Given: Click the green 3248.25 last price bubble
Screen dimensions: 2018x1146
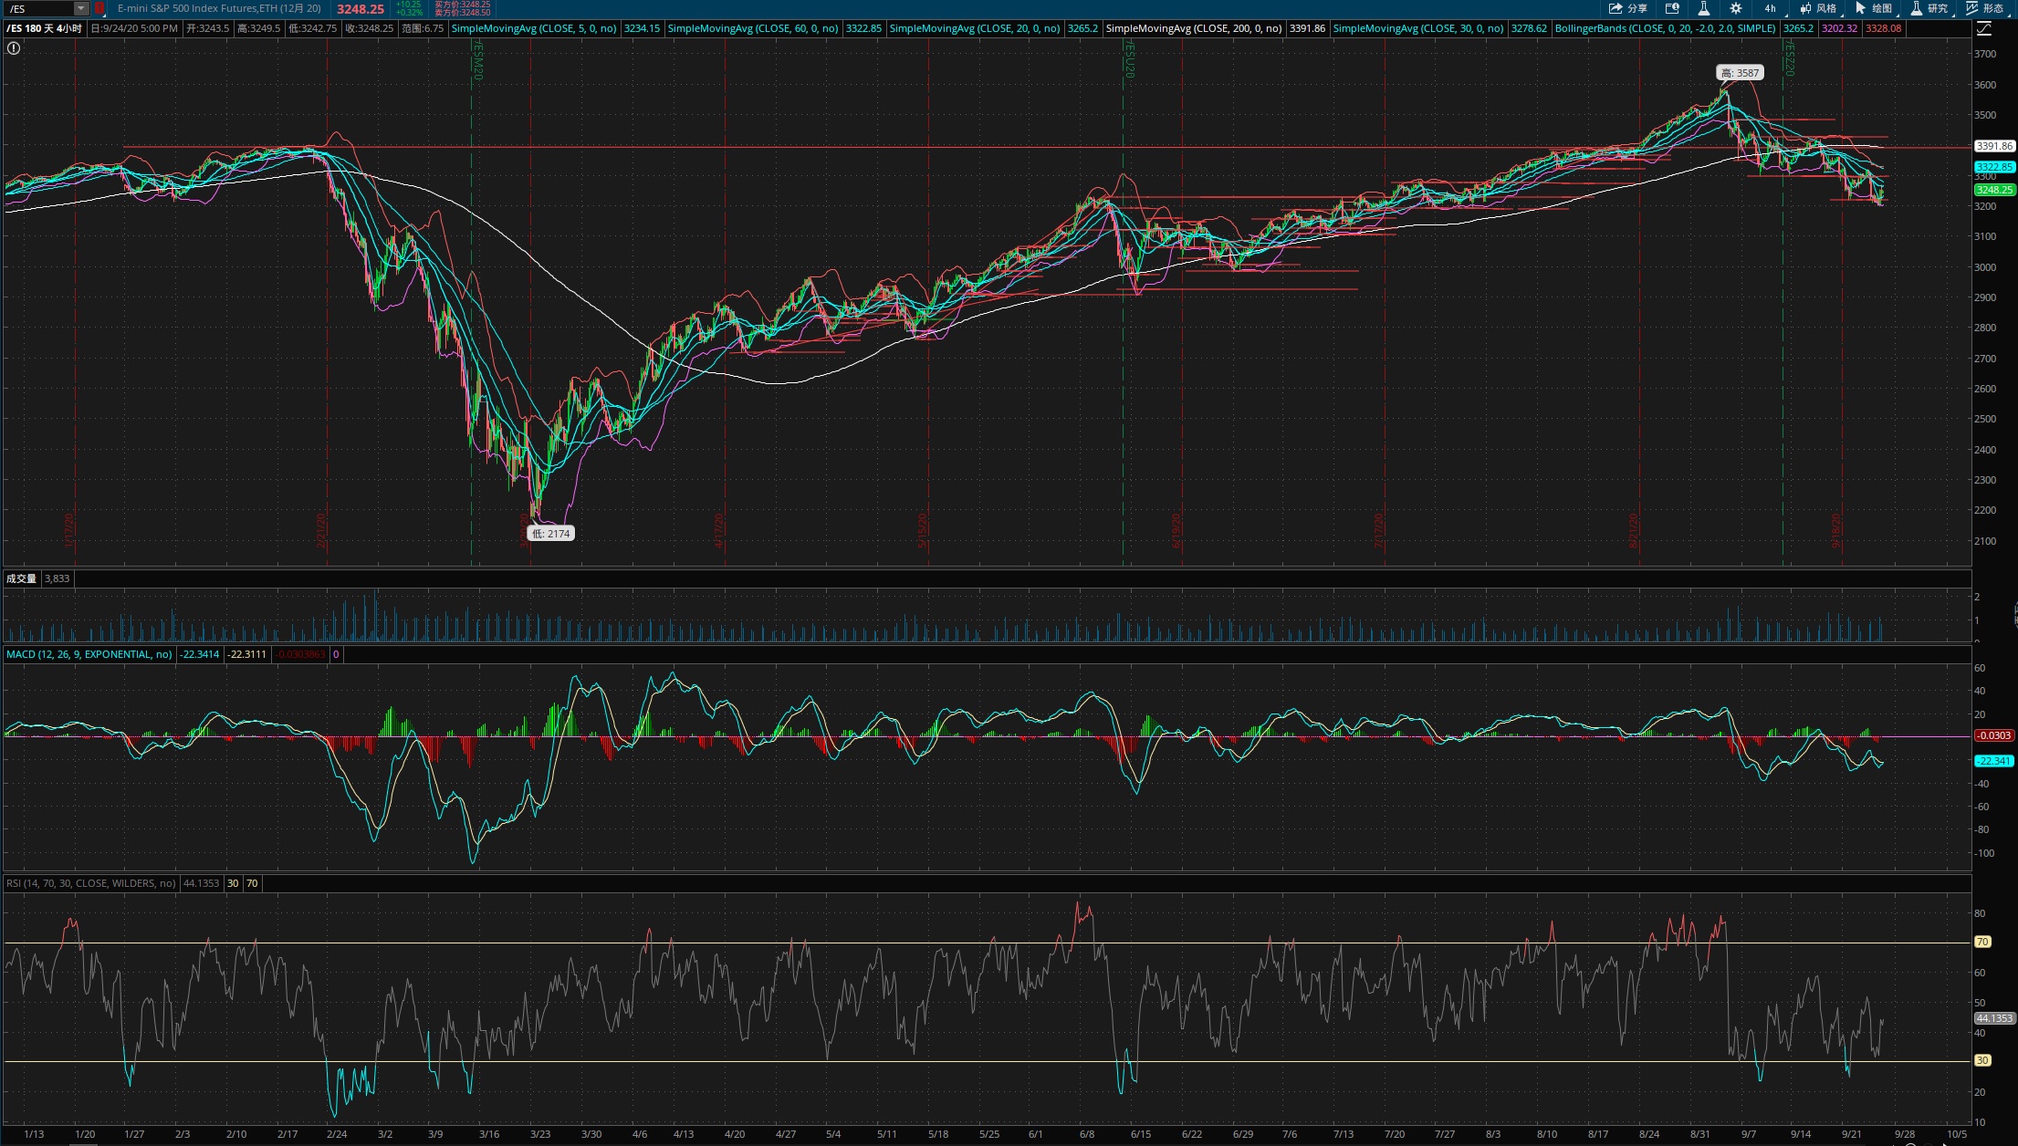Looking at the screenshot, I should [1994, 190].
